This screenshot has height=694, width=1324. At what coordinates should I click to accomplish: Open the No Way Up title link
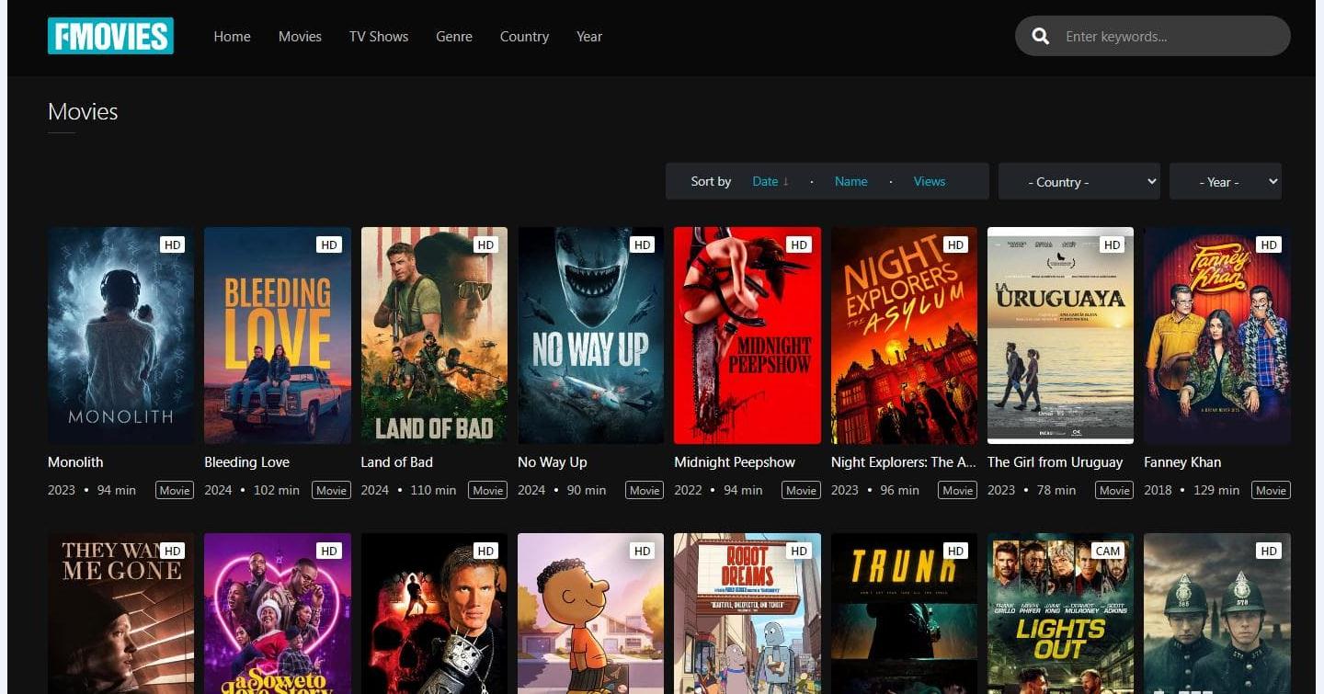[553, 462]
